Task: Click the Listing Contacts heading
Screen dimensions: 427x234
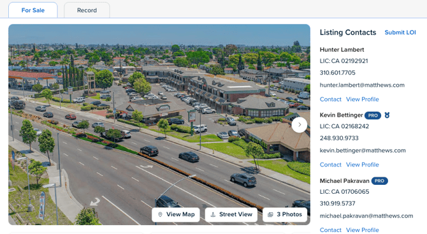Action: (x=348, y=33)
